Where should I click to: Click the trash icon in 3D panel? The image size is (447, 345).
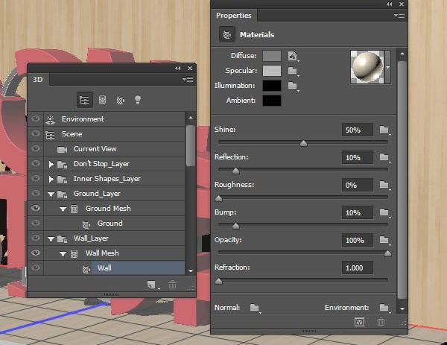[x=173, y=285]
